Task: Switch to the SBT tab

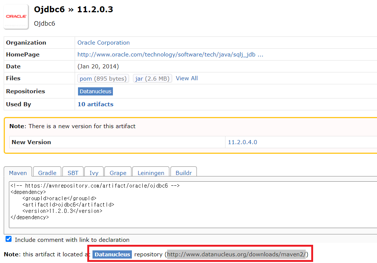Action: click(73, 173)
